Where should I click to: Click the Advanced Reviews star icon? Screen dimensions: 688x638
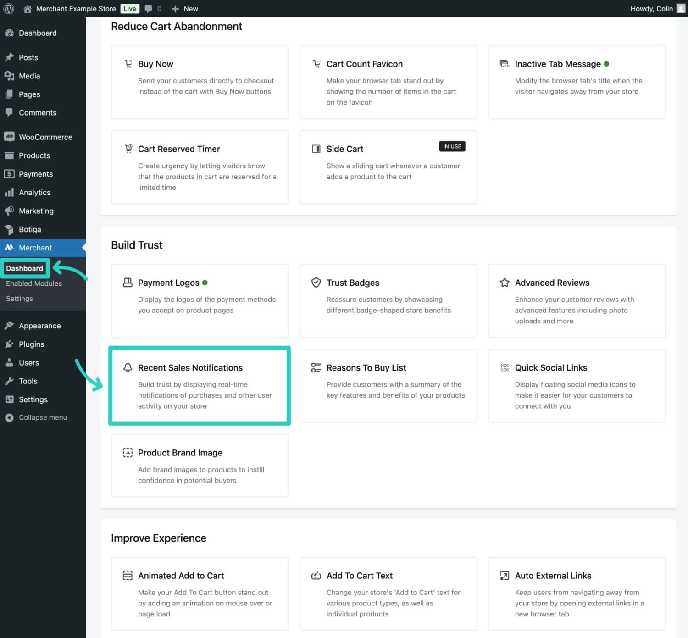coord(505,283)
